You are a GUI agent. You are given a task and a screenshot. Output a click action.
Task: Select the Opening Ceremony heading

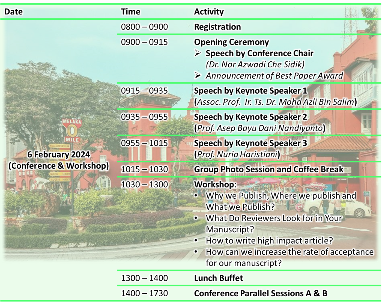pyautogui.click(x=231, y=42)
